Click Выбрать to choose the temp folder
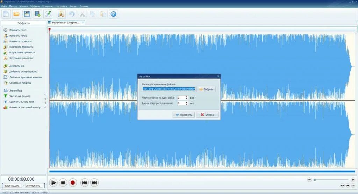 (x=206, y=89)
